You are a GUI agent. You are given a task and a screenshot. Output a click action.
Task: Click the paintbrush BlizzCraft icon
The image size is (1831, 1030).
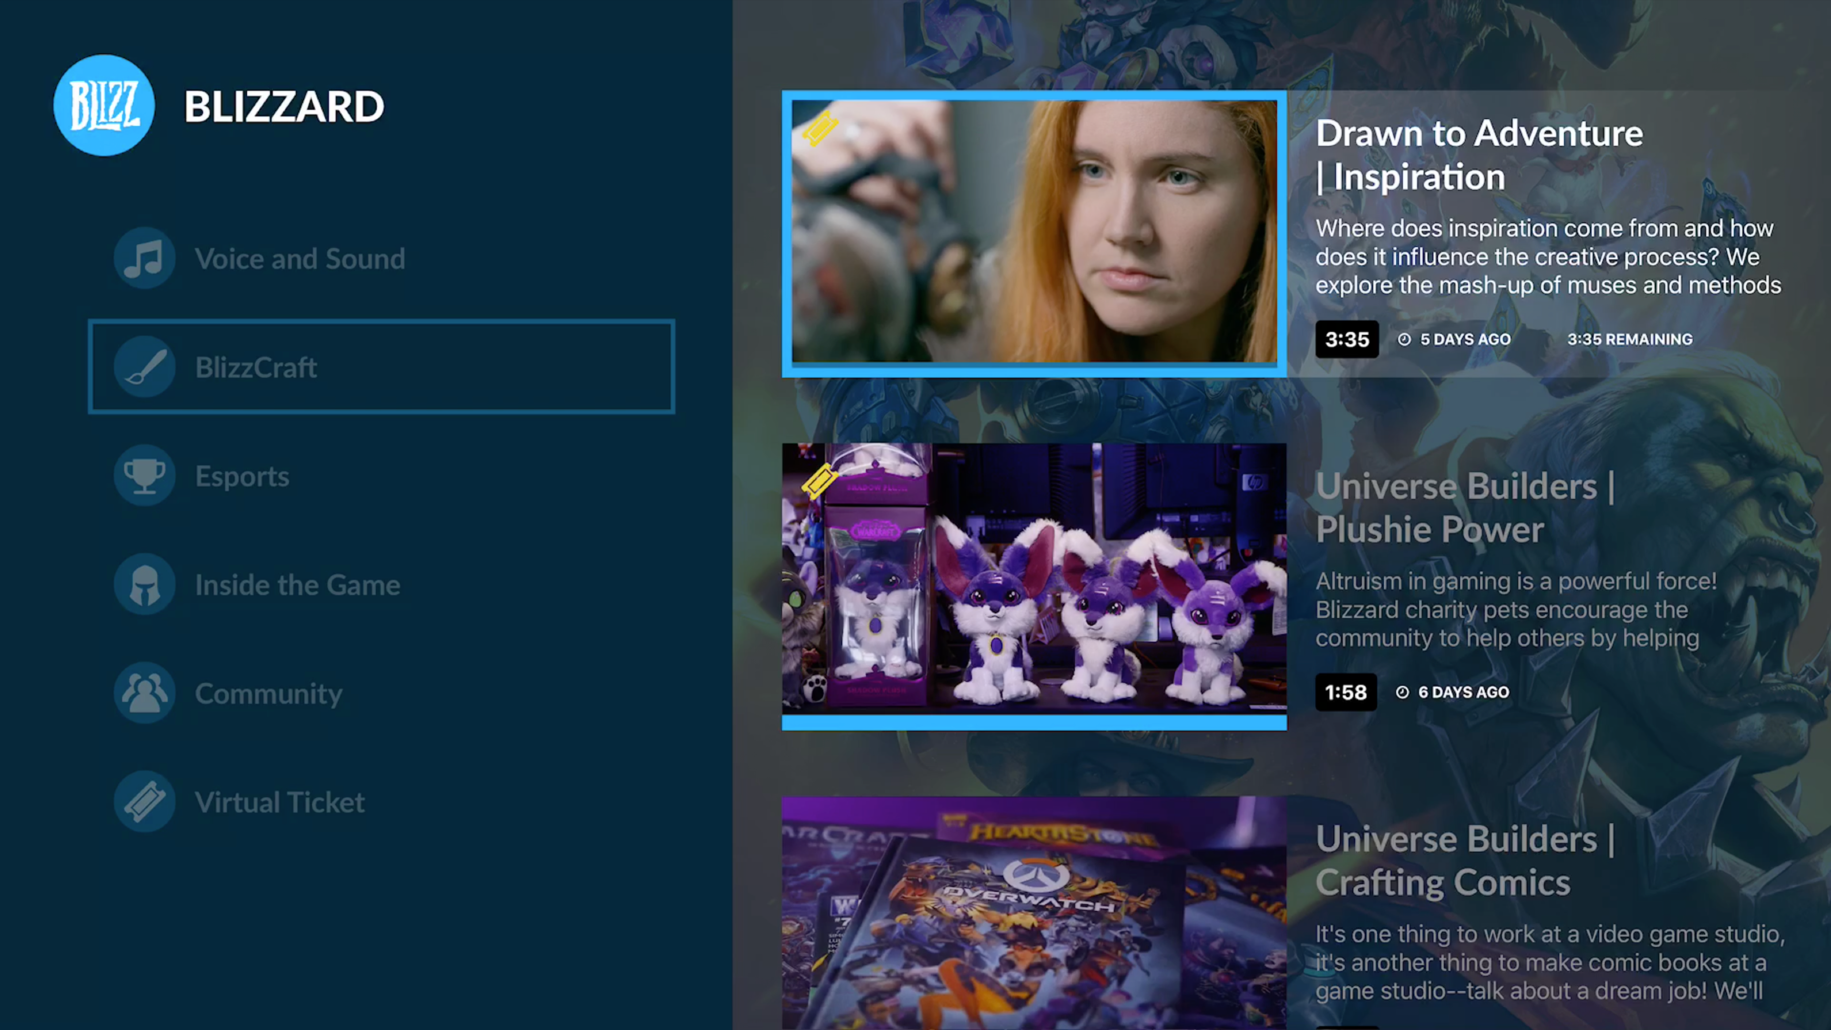144,367
